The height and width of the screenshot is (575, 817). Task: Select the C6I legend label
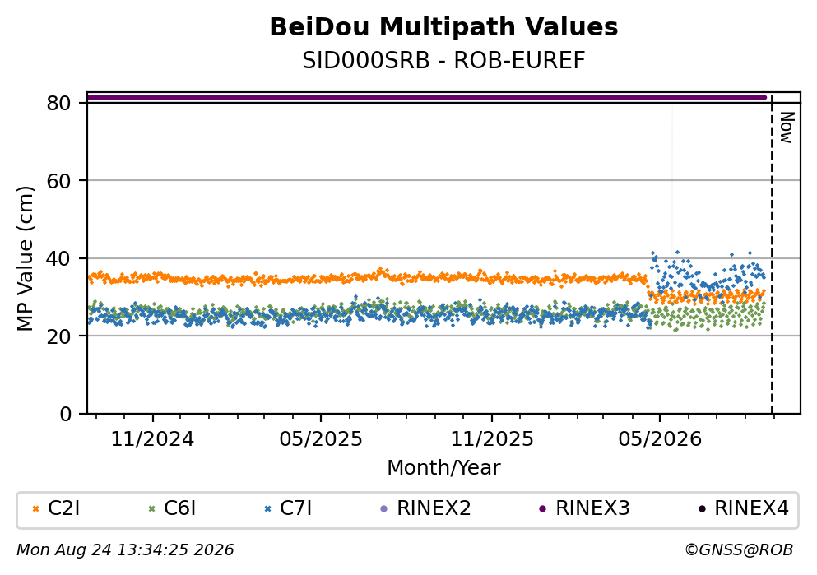tap(179, 508)
